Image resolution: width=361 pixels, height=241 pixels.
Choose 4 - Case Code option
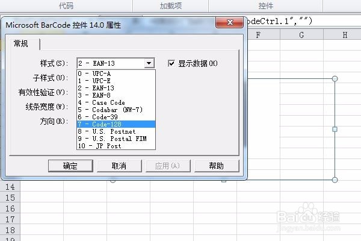click(116, 102)
